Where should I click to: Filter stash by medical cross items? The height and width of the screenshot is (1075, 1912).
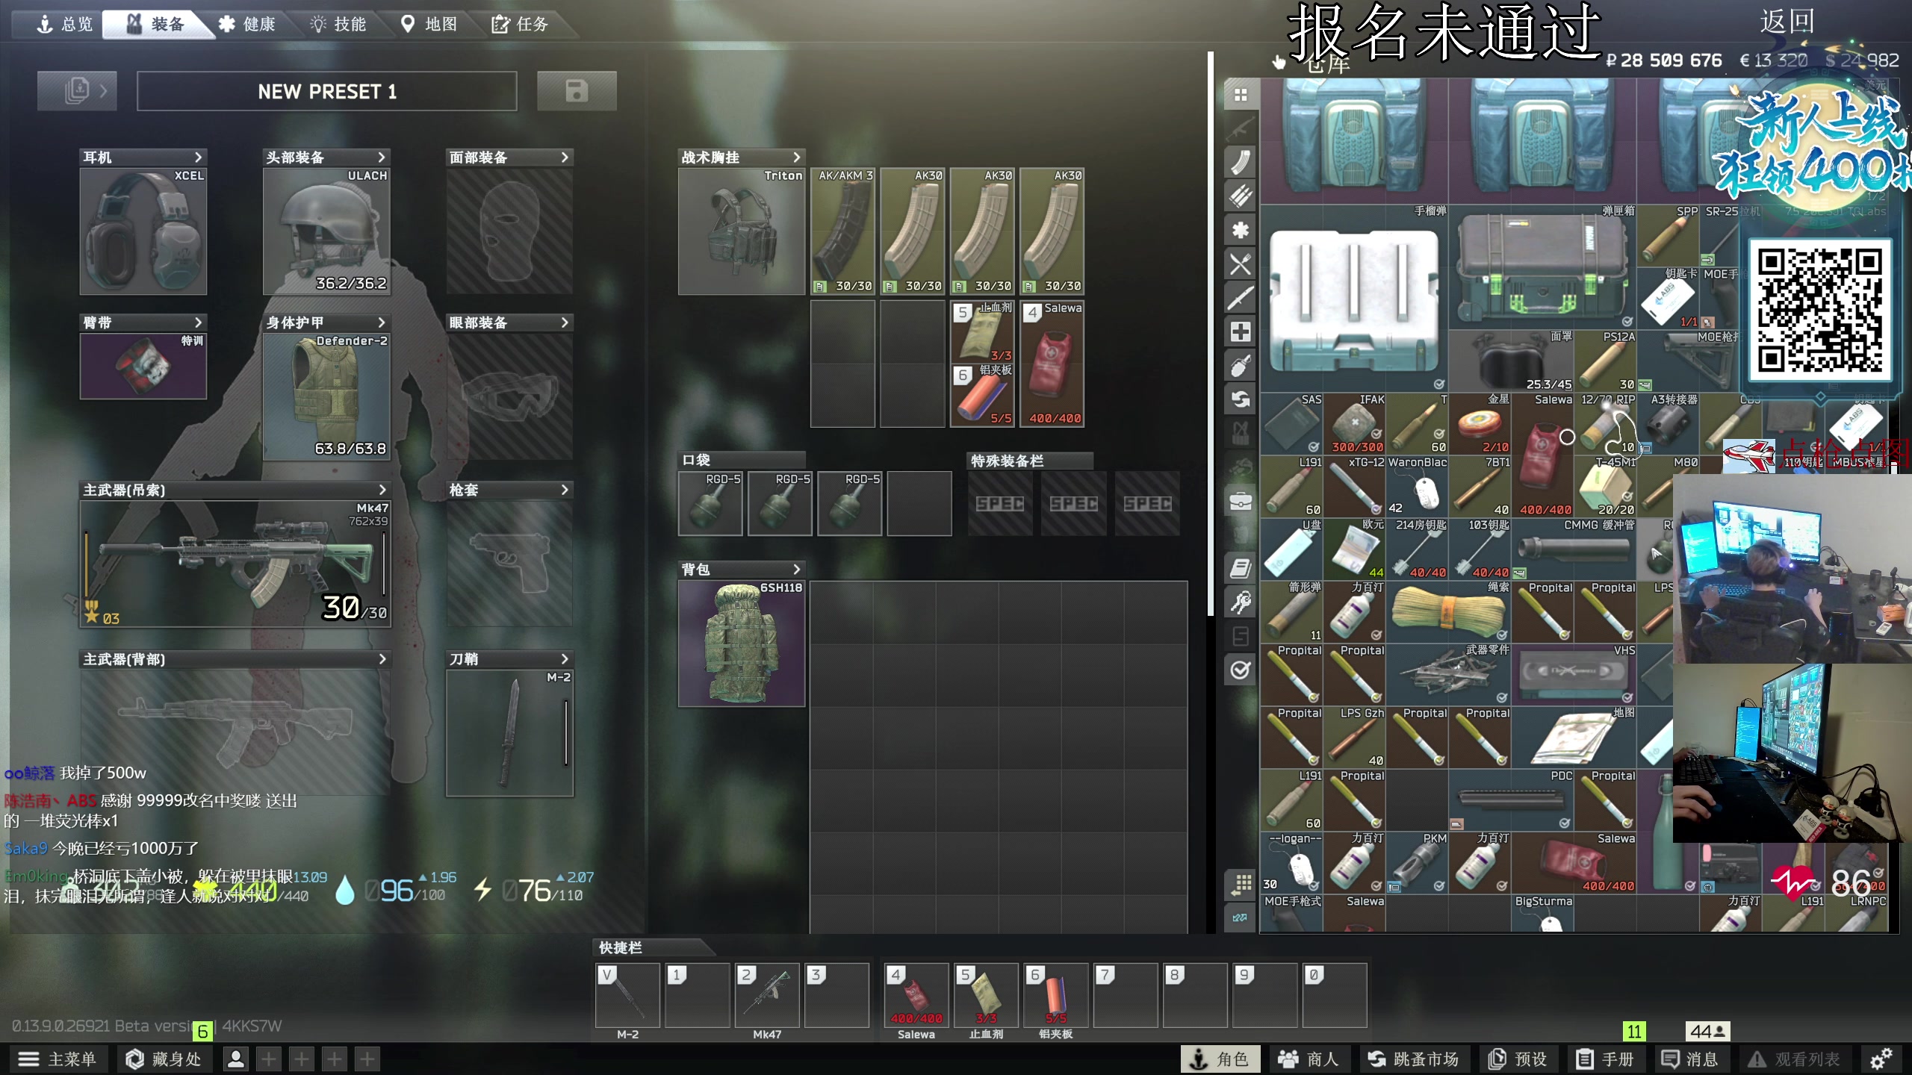point(1241,331)
